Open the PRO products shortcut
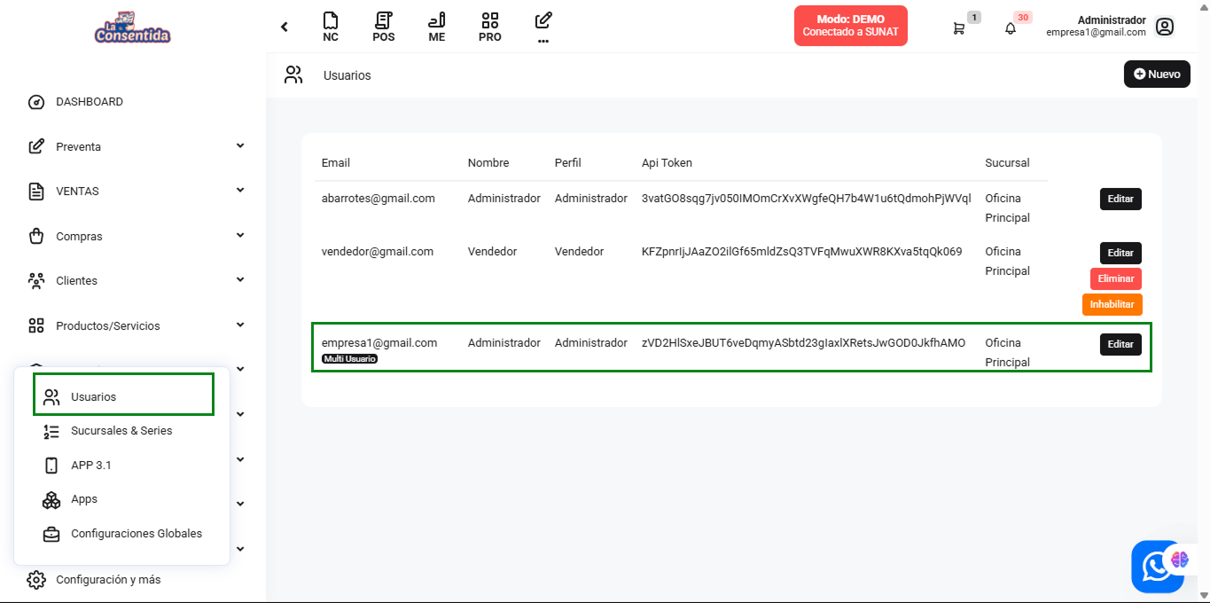This screenshot has height=603, width=1210. pos(489,27)
